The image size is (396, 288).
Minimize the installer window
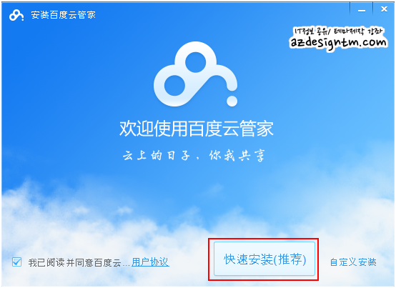tap(362, 10)
